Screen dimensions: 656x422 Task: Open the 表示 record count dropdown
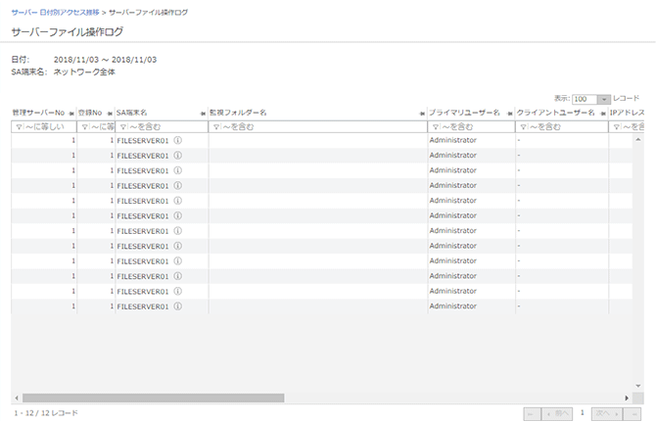tap(604, 99)
